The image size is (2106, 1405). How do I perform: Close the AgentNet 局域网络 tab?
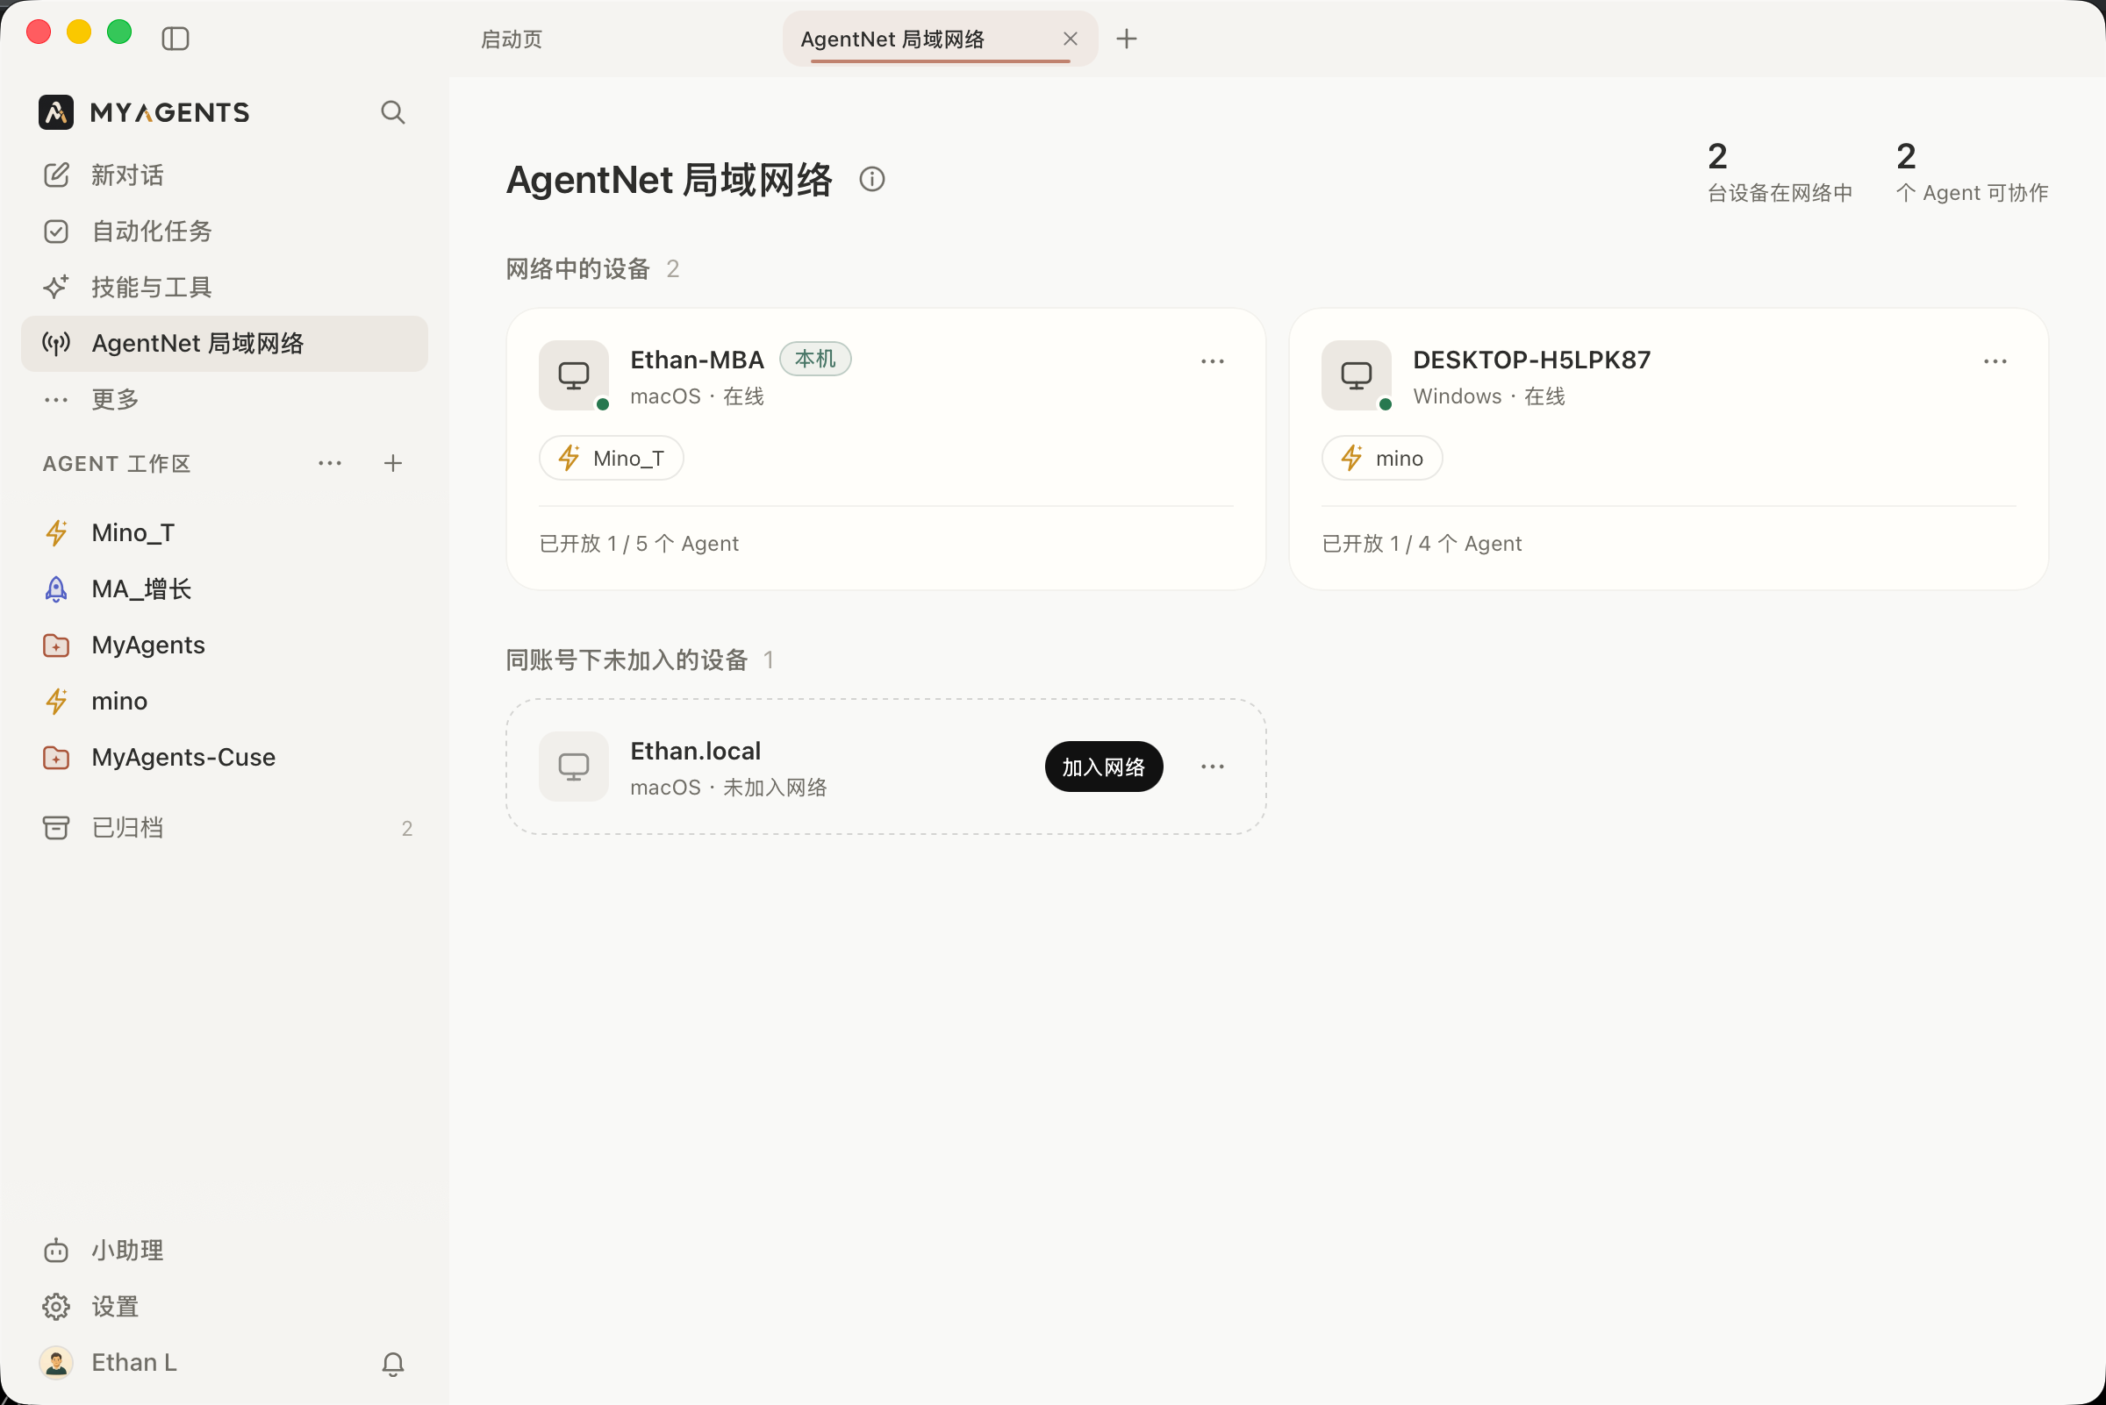[1071, 39]
